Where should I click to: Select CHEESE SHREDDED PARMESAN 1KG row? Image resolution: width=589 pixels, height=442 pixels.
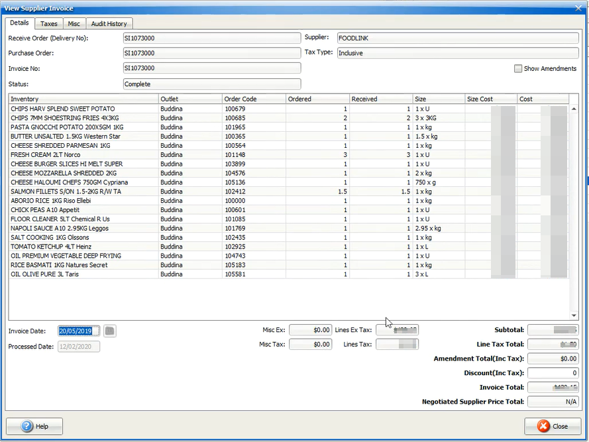[288, 145]
